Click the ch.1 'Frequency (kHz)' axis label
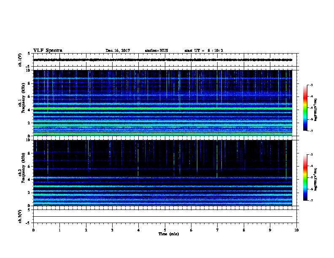The image size is (334, 258). click(23, 98)
